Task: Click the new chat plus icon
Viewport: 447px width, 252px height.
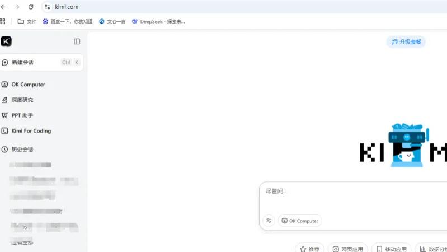Action: tap(5, 62)
